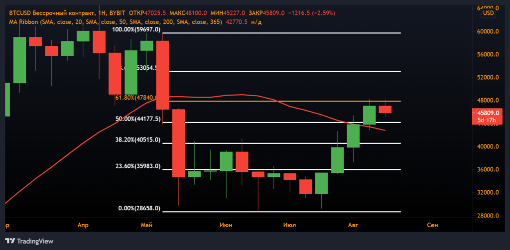Viewport: 510px width, 250px height.
Task: Select the Авг label on time axis
Action: (353, 226)
